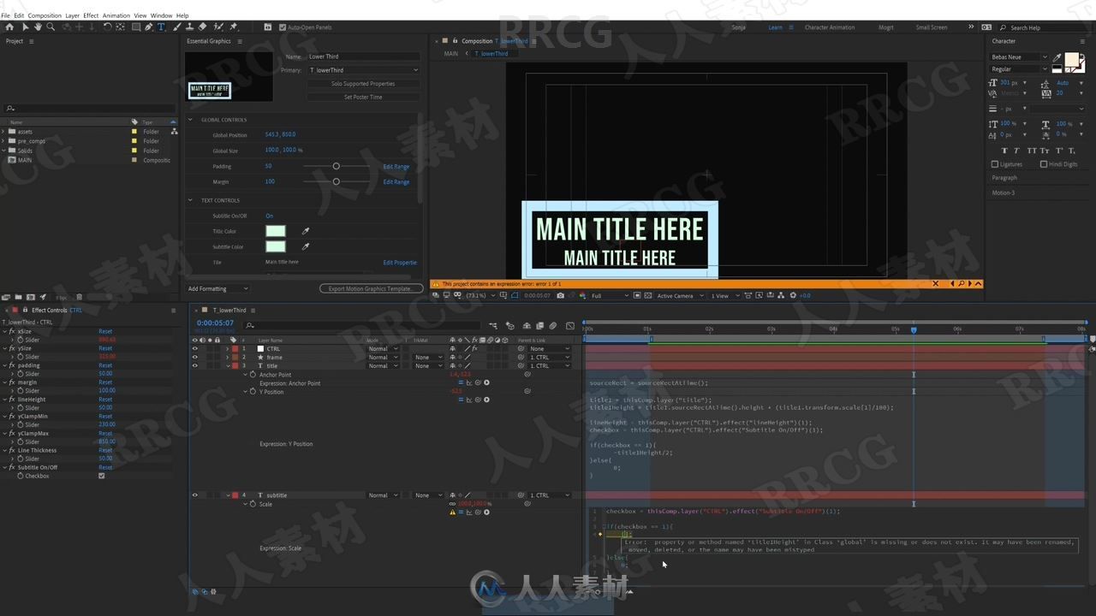Open the Regular font style dropdown
Image resolution: width=1096 pixels, height=616 pixels.
pos(1019,69)
